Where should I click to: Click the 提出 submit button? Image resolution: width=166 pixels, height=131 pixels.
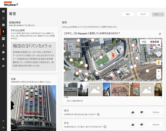157,14
